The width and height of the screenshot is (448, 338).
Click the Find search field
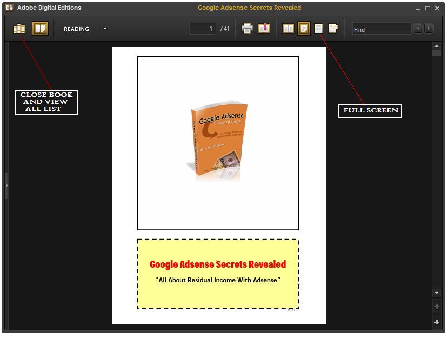click(382, 29)
